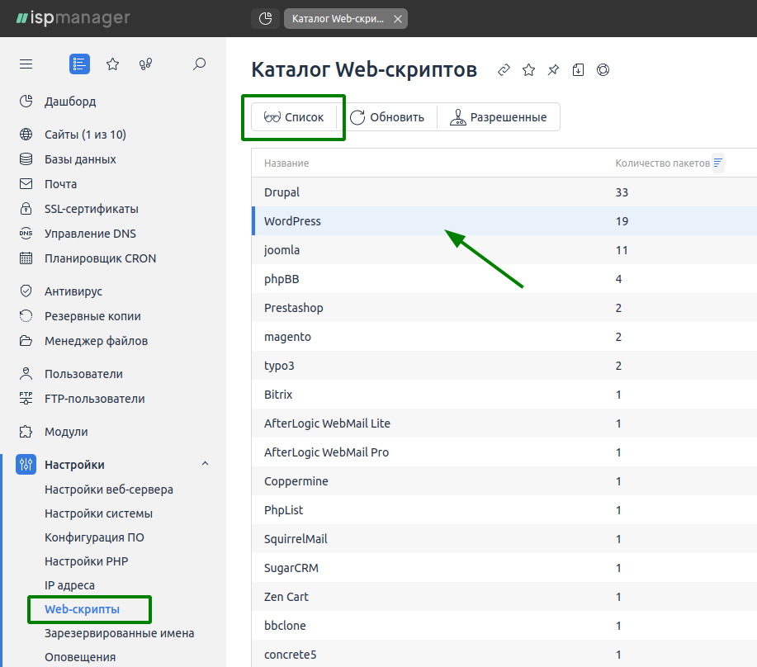Copy page link using chain icon
Screen dimensions: 757x667
coord(504,70)
